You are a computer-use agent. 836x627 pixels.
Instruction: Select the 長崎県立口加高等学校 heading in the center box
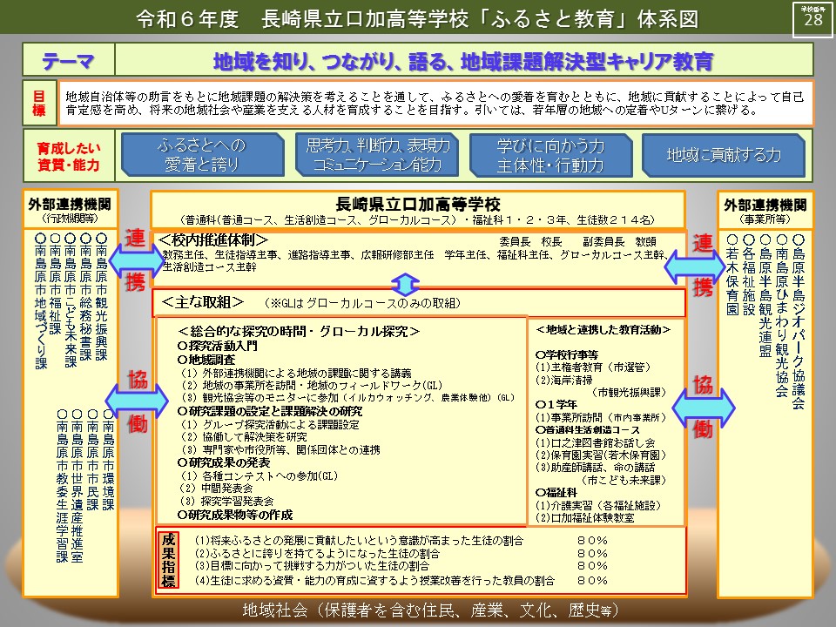pyautogui.click(x=418, y=204)
